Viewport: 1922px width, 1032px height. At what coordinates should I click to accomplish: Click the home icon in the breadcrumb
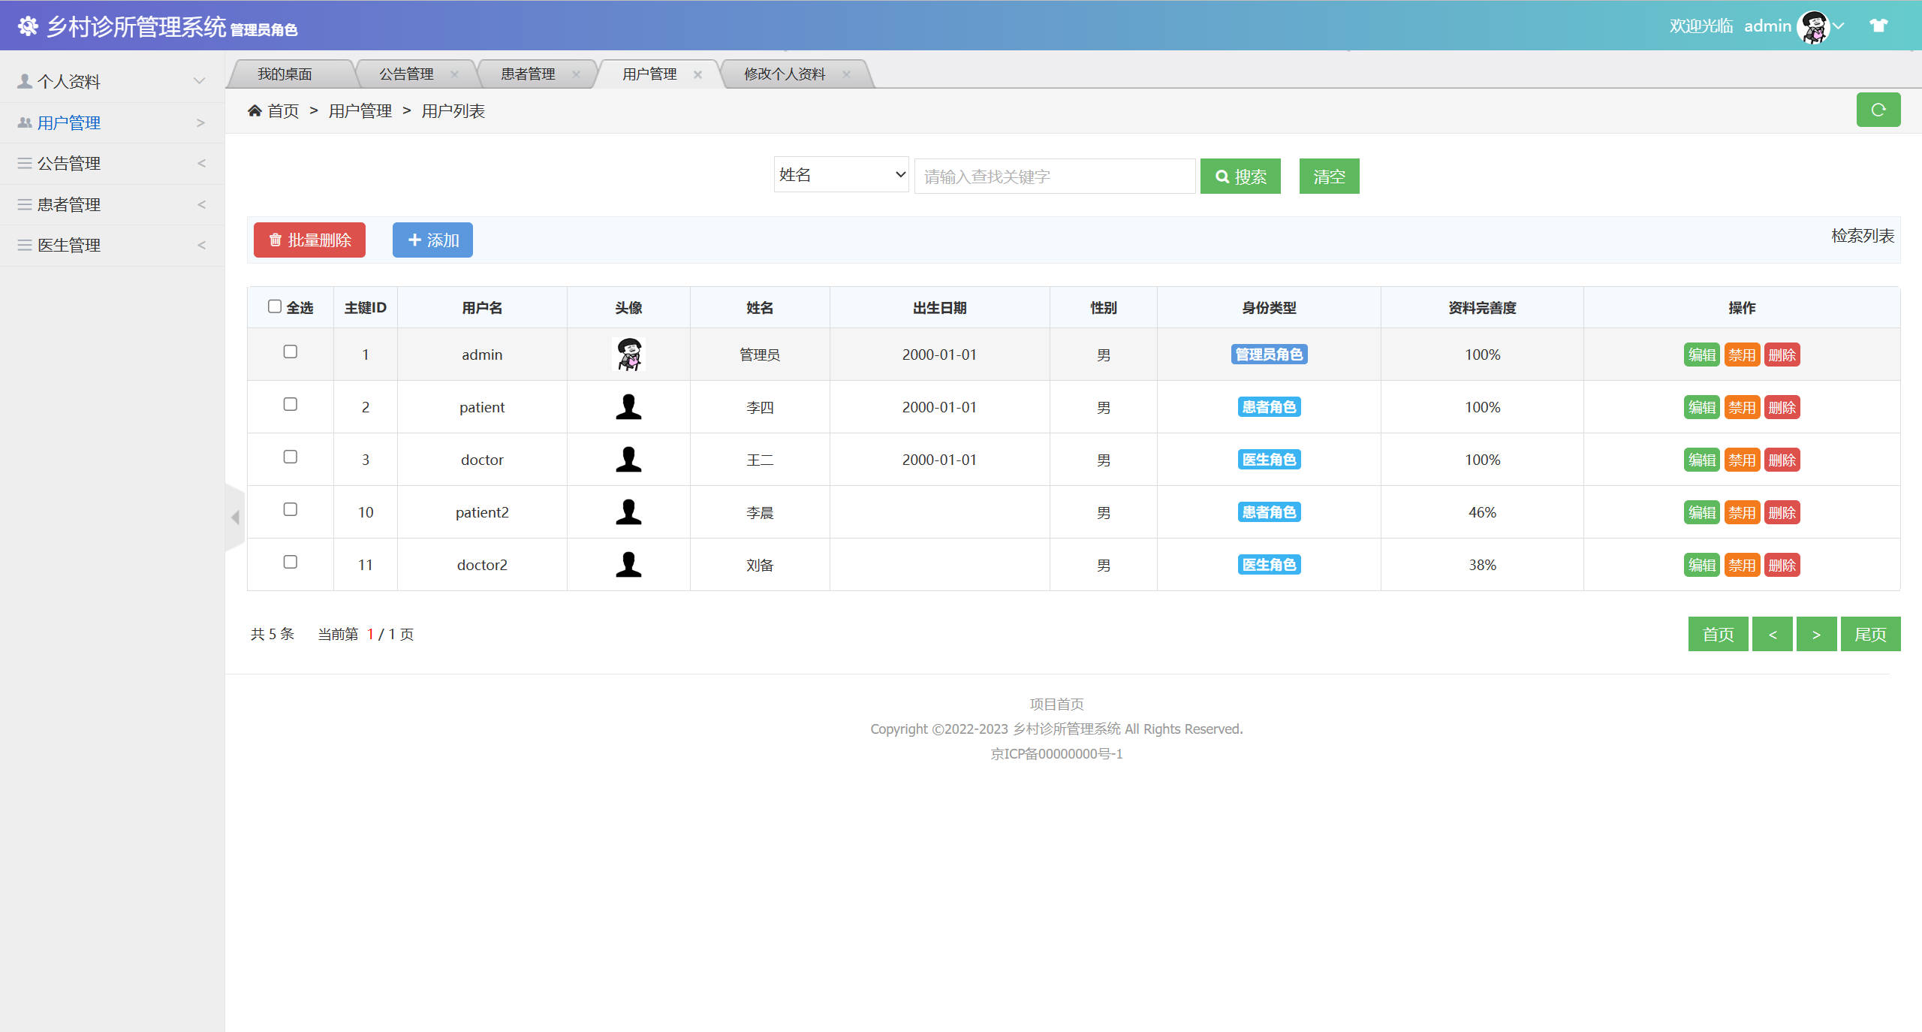click(x=255, y=110)
